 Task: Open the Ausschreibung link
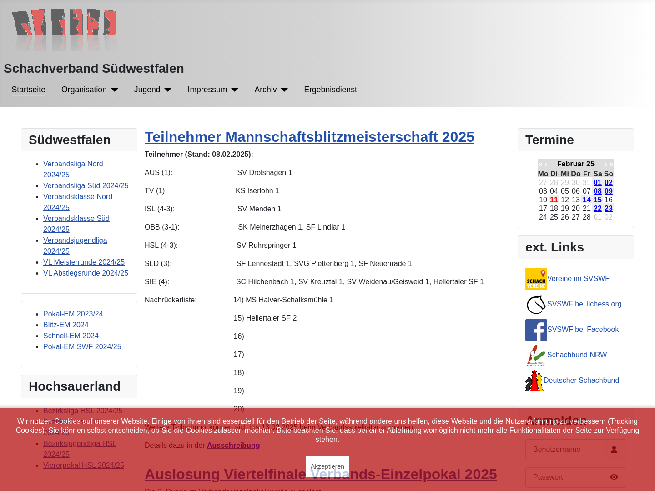(233, 446)
